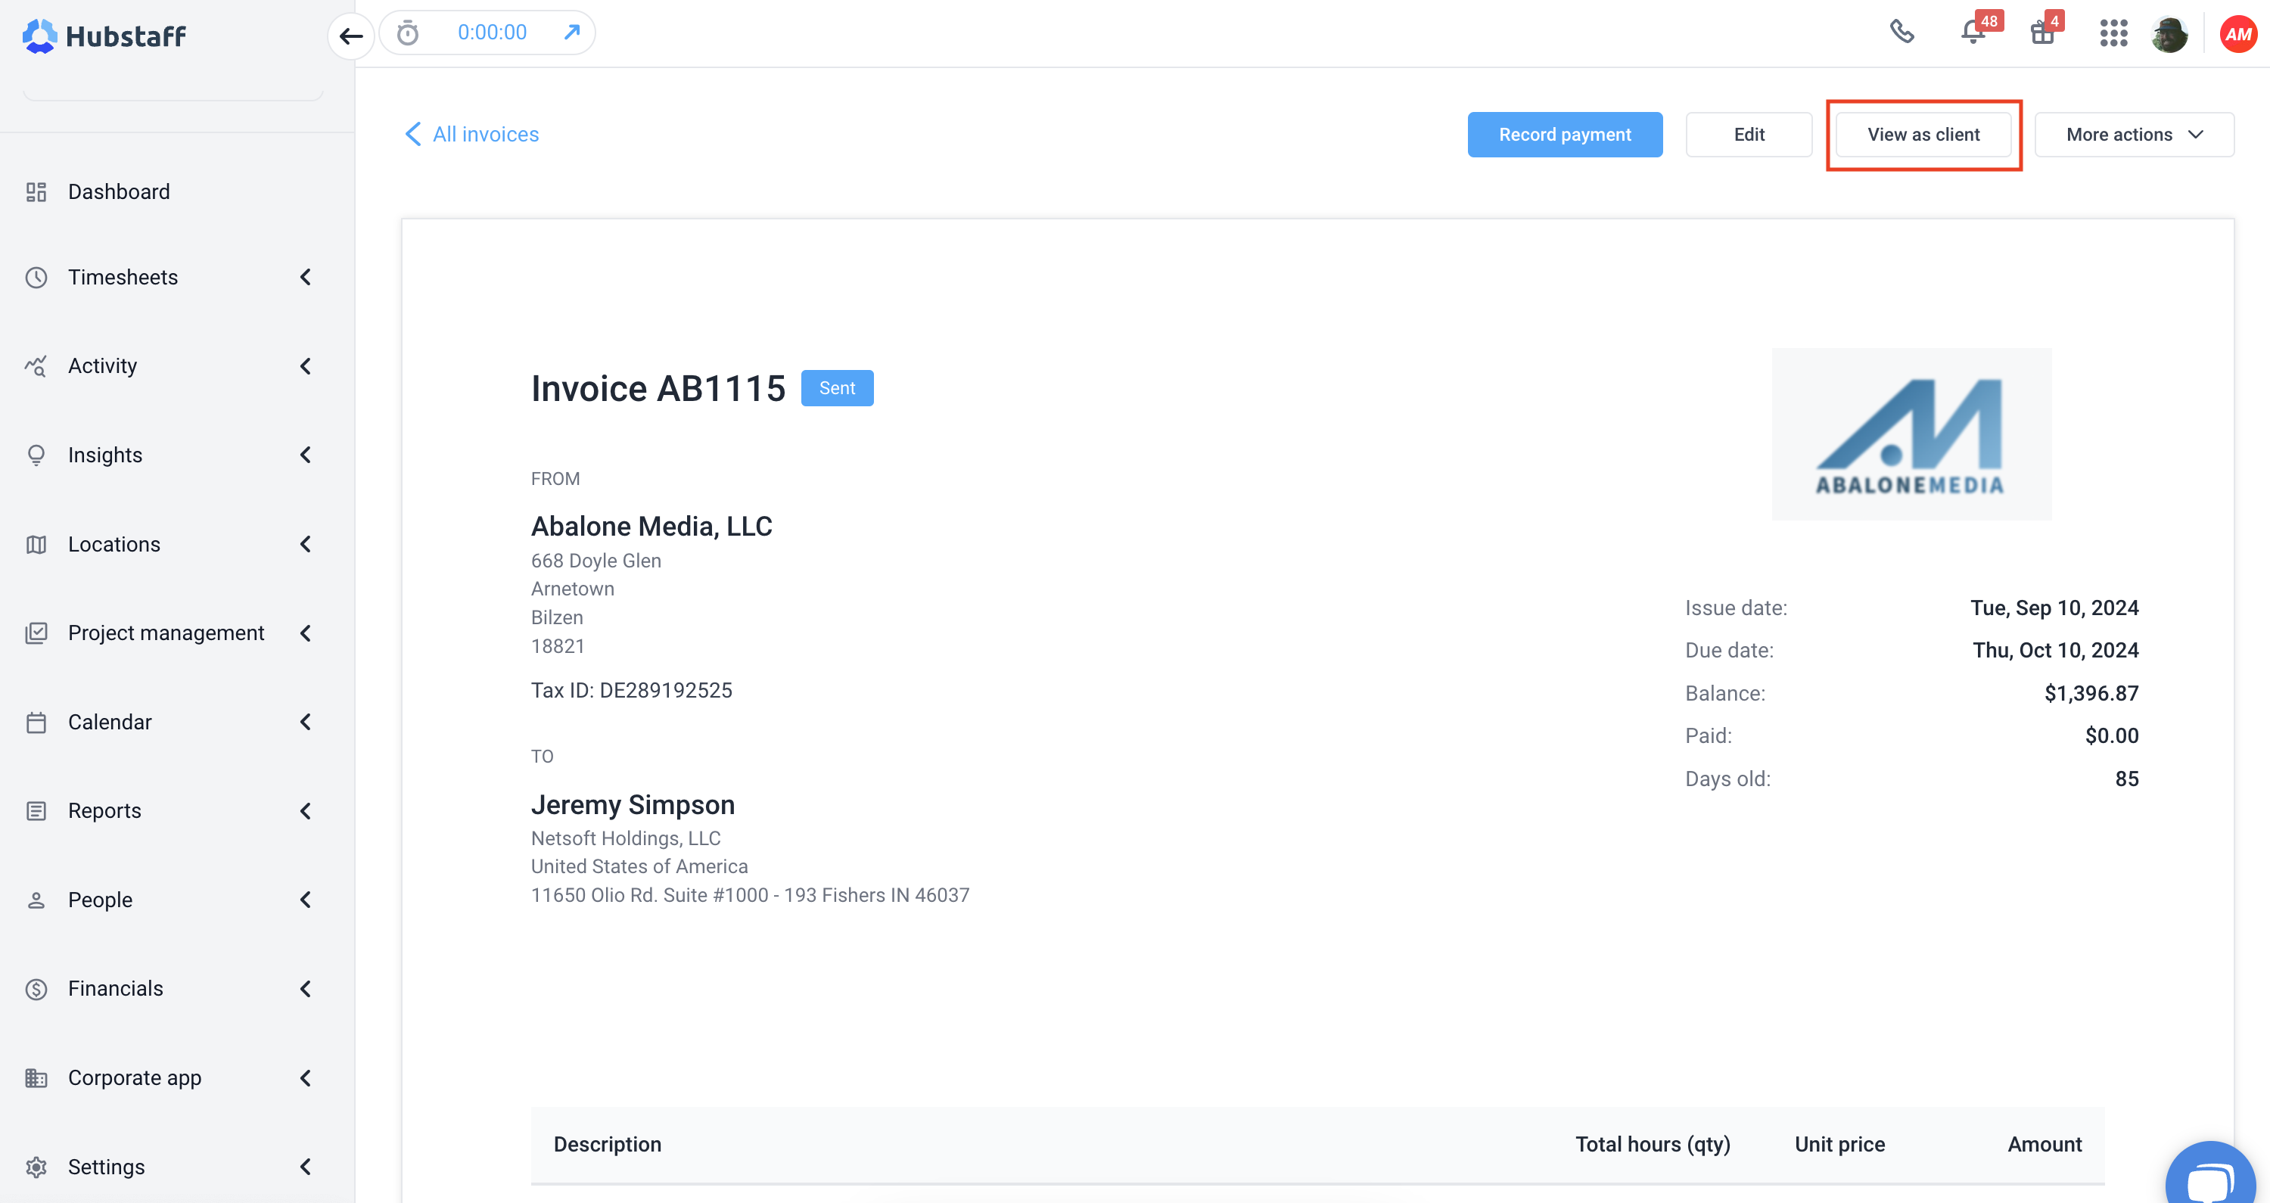Image resolution: width=2270 pixels, height=1203 pixels.
Task: Click the Activity chart icon
Action: (x=36, y=365)
